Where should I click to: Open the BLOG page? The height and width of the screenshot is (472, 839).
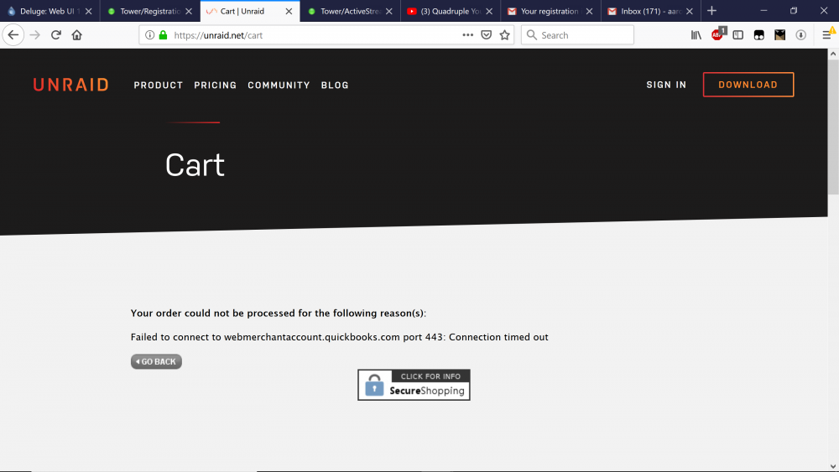335,85
